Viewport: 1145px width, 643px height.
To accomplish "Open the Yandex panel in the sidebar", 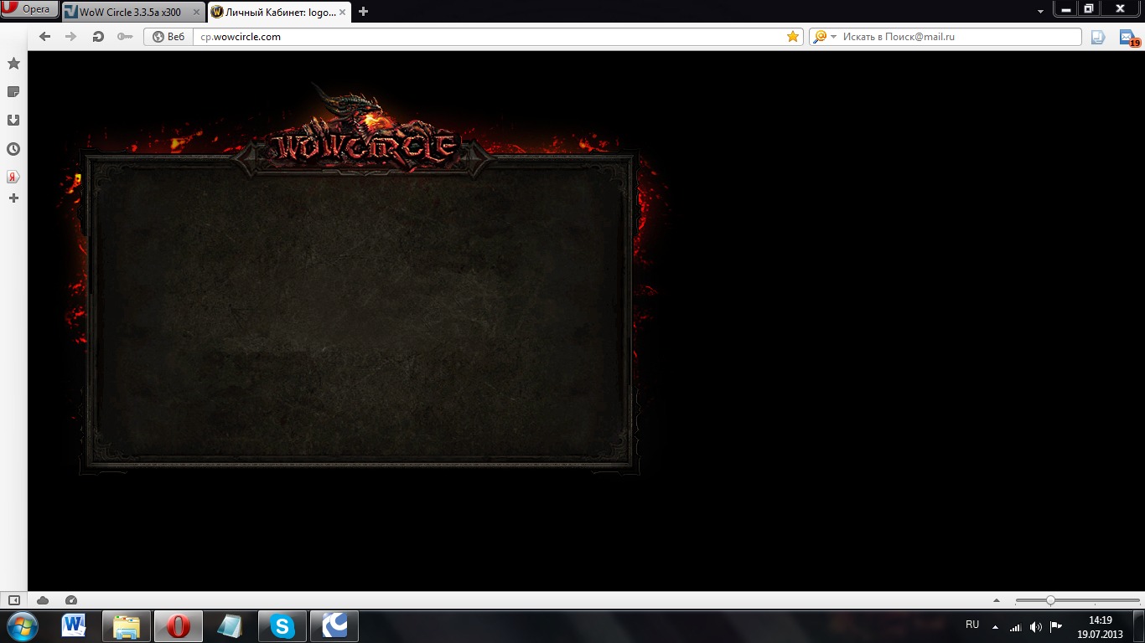I will (x=13, y=177).
